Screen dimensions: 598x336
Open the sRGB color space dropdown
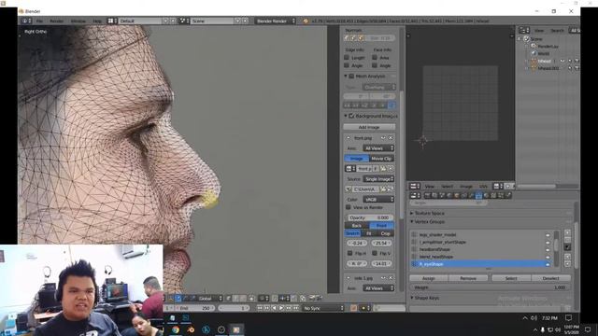(x=378, y=199)
